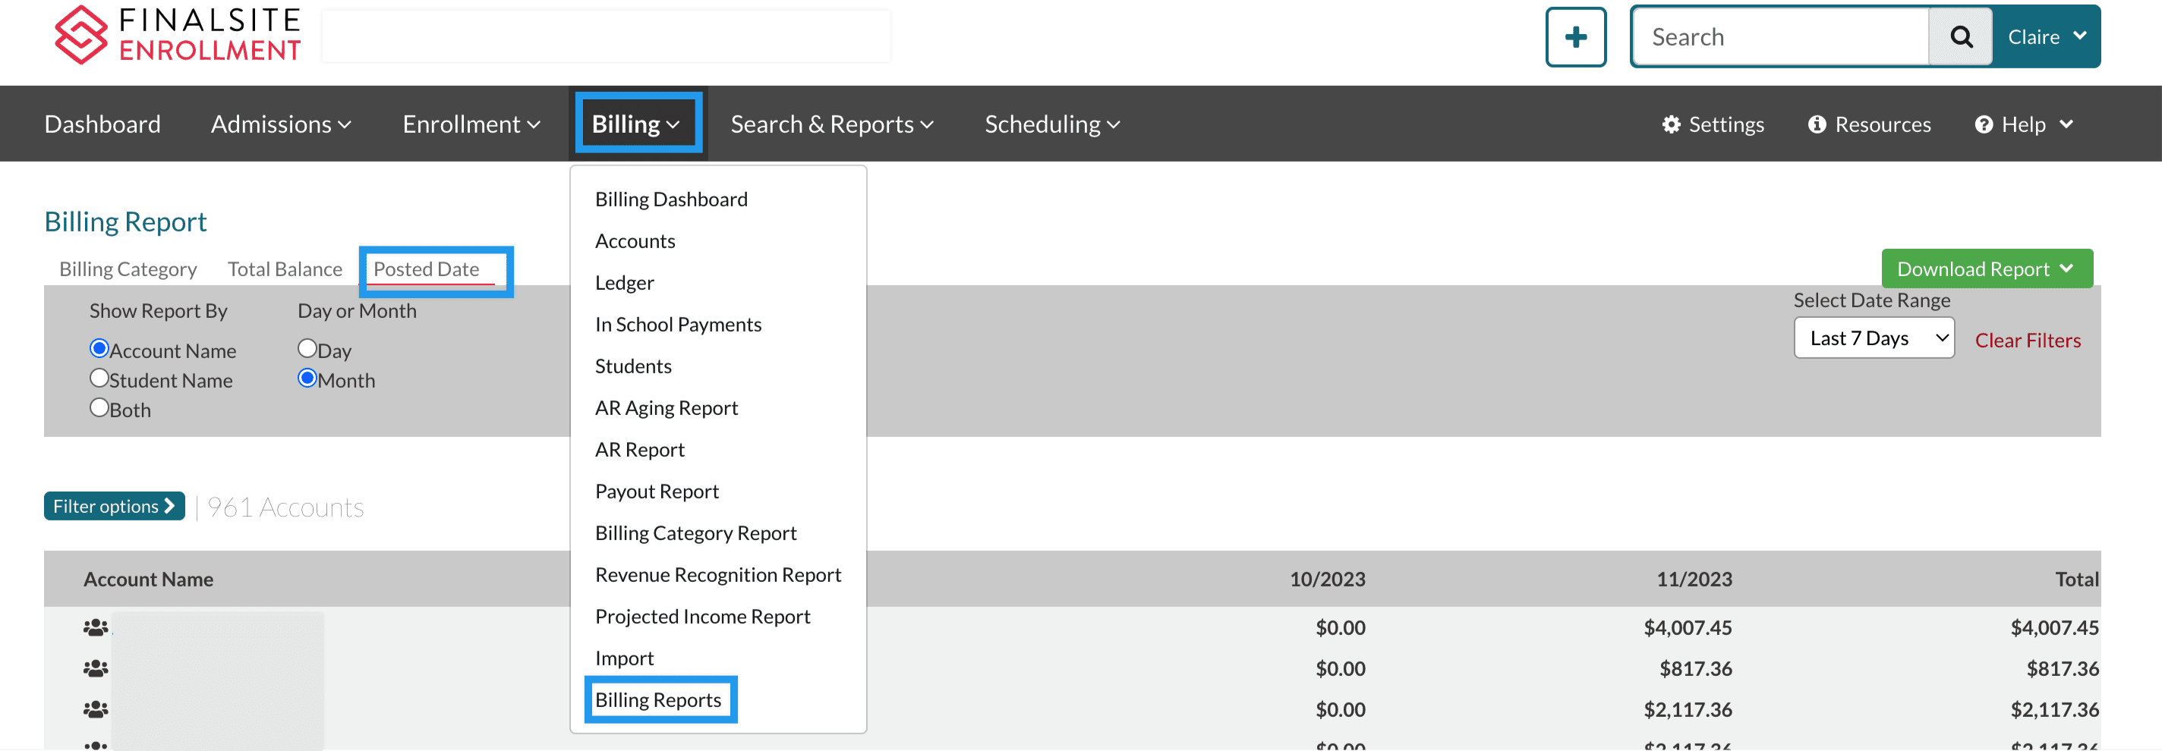Open the Last 7 Days date range dropdown

1874,338
